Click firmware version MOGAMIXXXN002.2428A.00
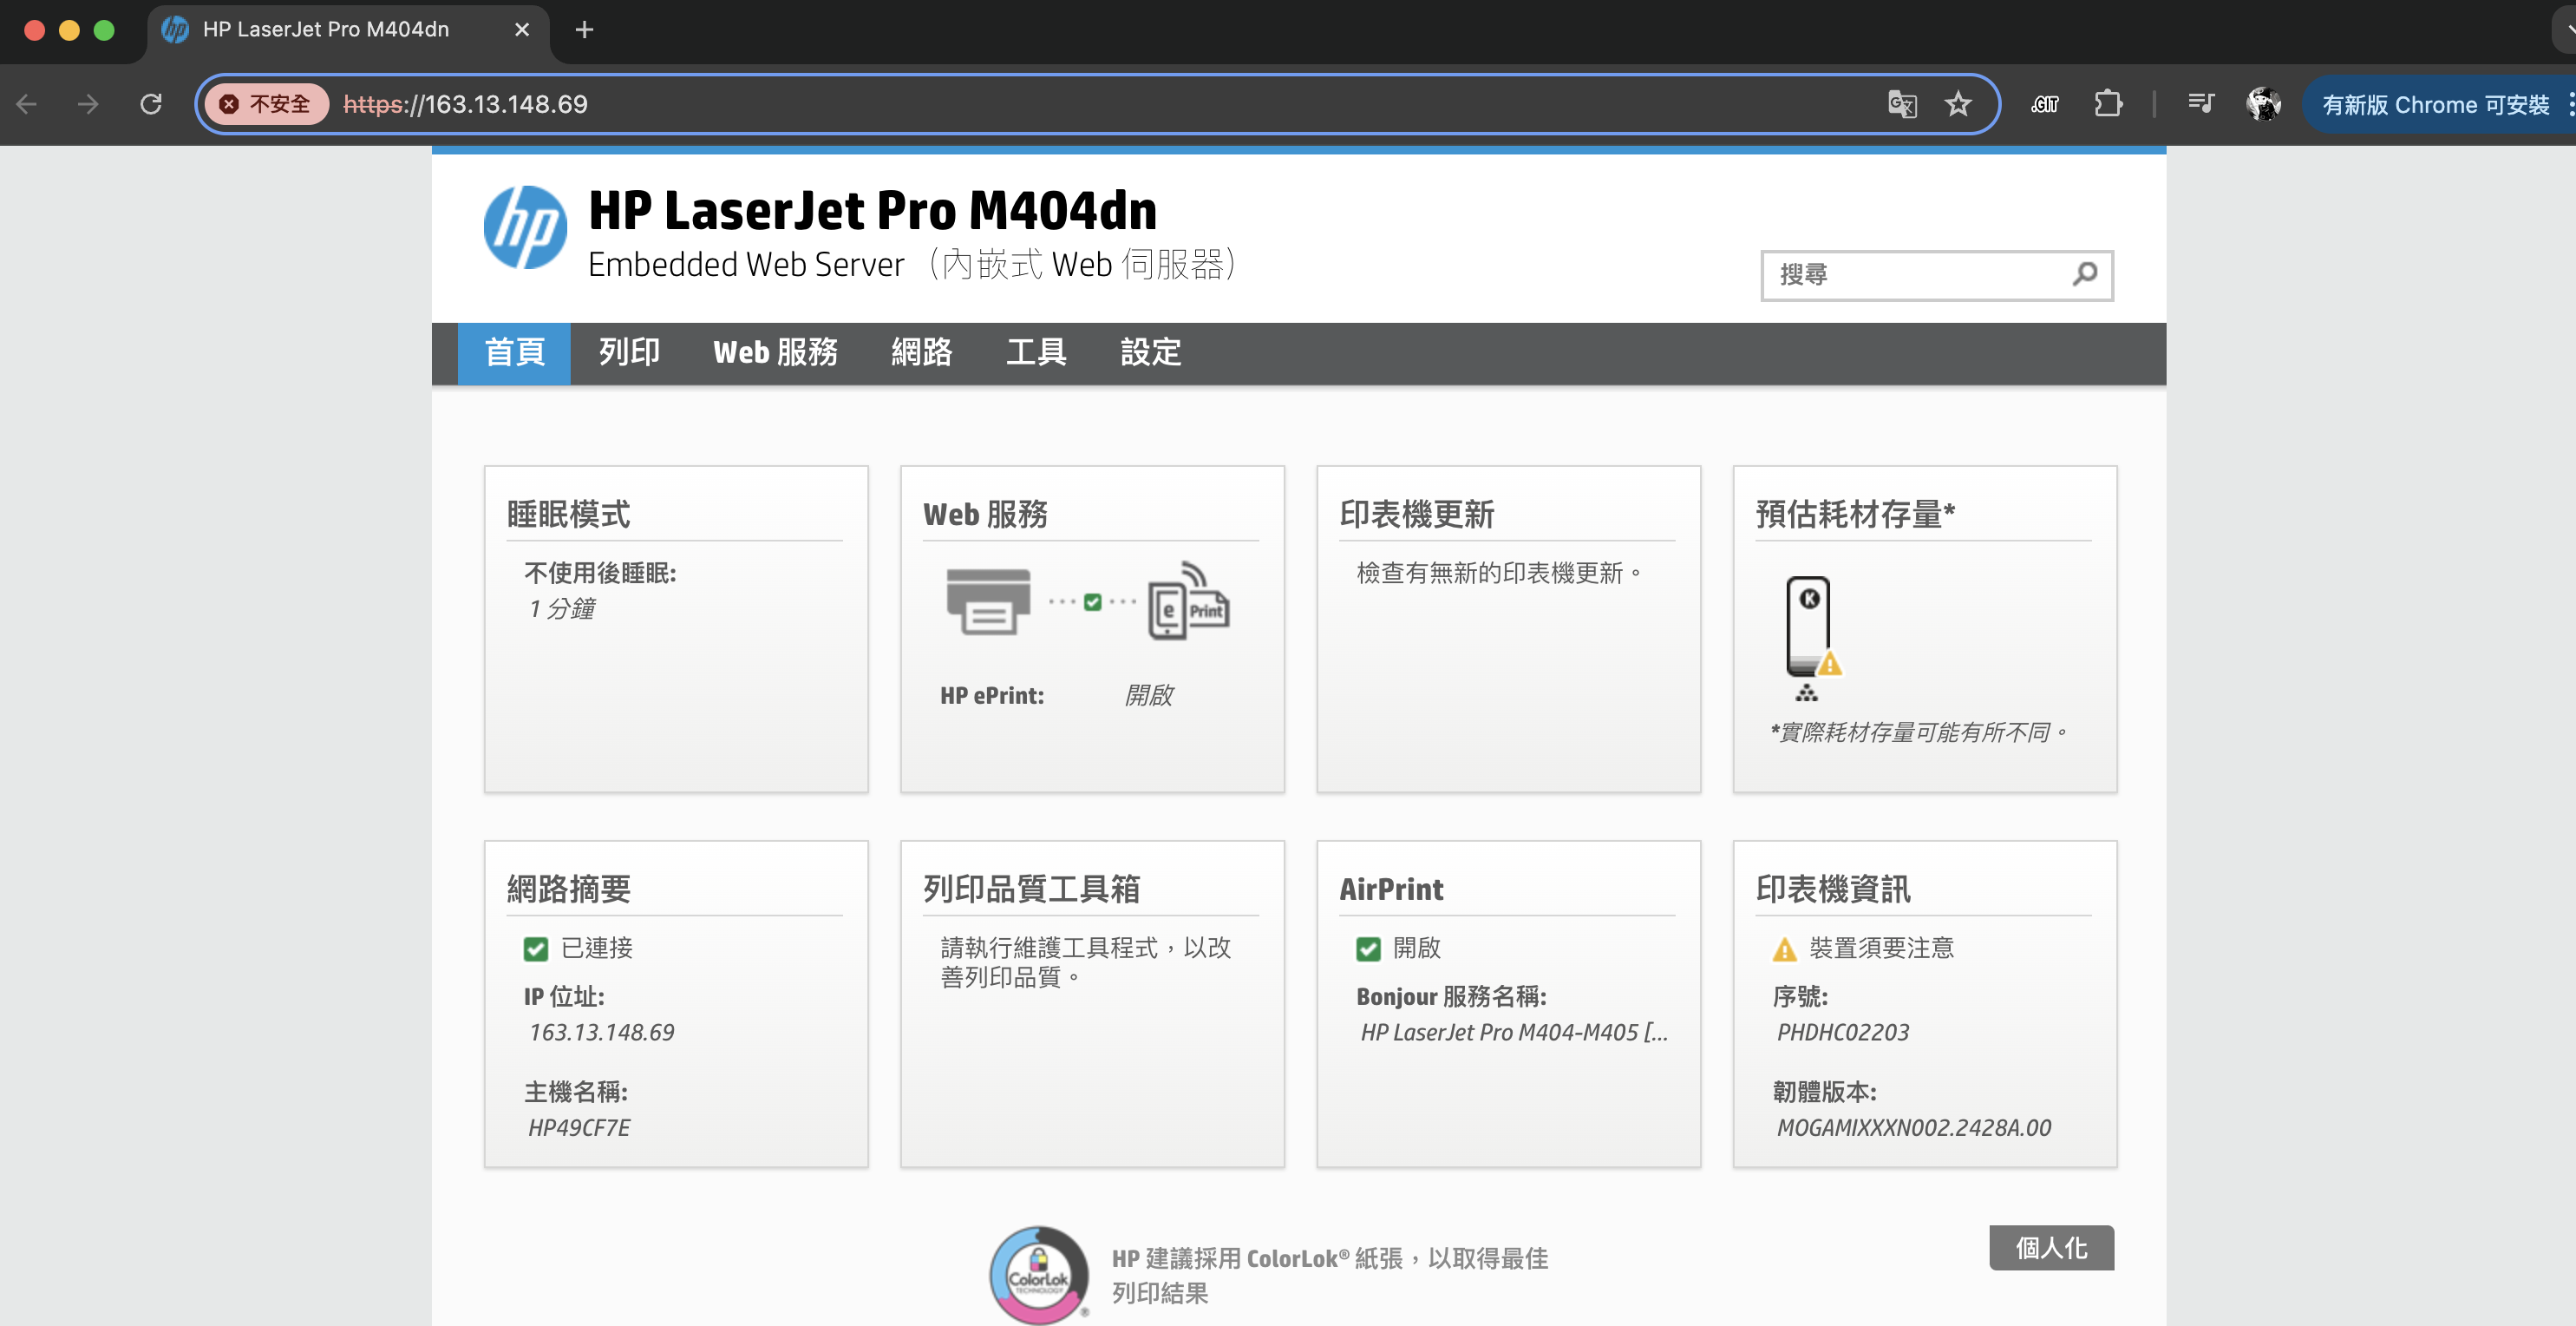The image size is (2576, 1326). coord(1913,1128)
